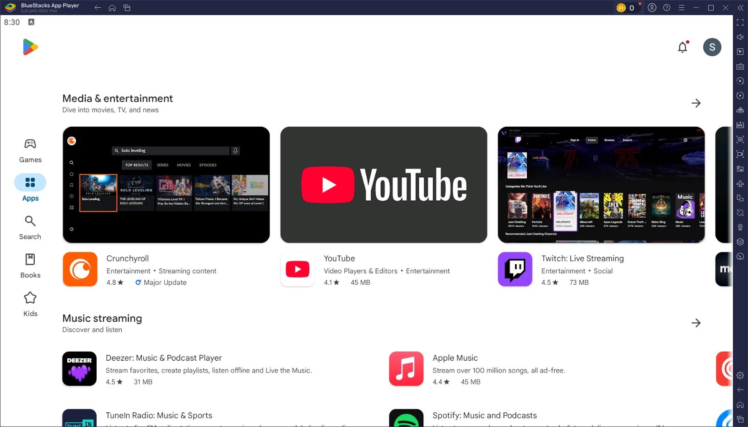
Task: Open the account avatar labeled S
Action: pyautogui.click(x=712, y=47)
